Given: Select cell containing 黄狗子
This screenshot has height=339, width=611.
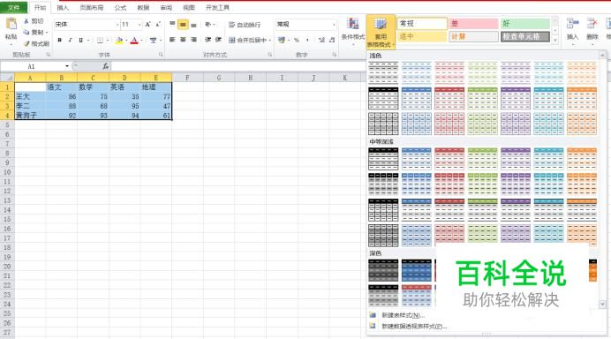Looking at the screenshot, I should click(x=30, y=116).
